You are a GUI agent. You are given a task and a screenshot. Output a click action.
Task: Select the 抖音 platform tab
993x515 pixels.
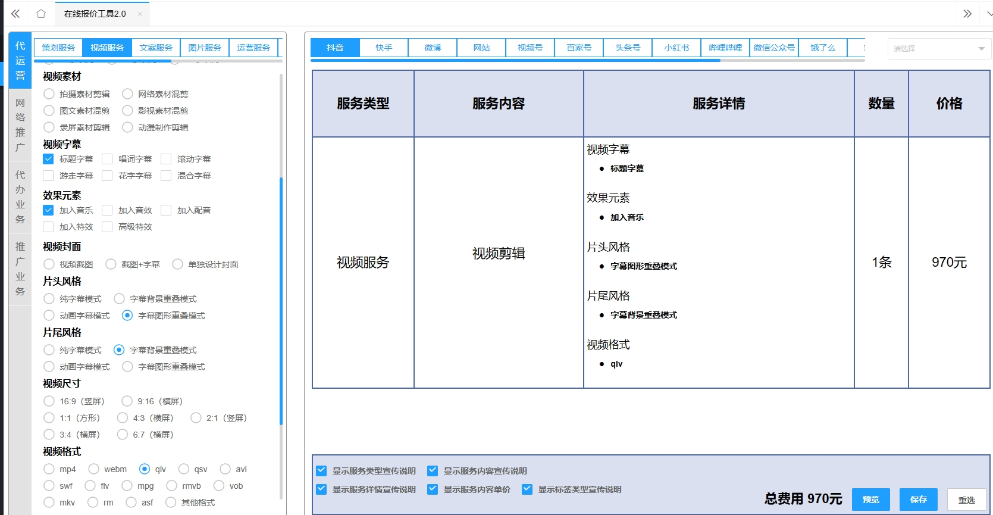click(x=335, y=48)
